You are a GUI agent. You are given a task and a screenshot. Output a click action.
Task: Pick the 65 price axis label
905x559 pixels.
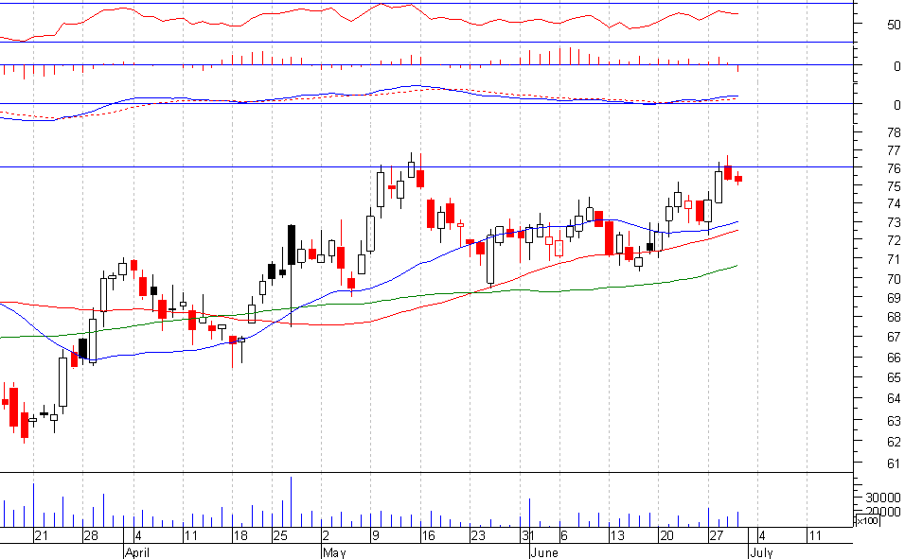tap(894, 377)
